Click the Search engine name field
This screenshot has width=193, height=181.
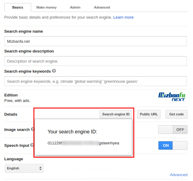pos(95,41)
